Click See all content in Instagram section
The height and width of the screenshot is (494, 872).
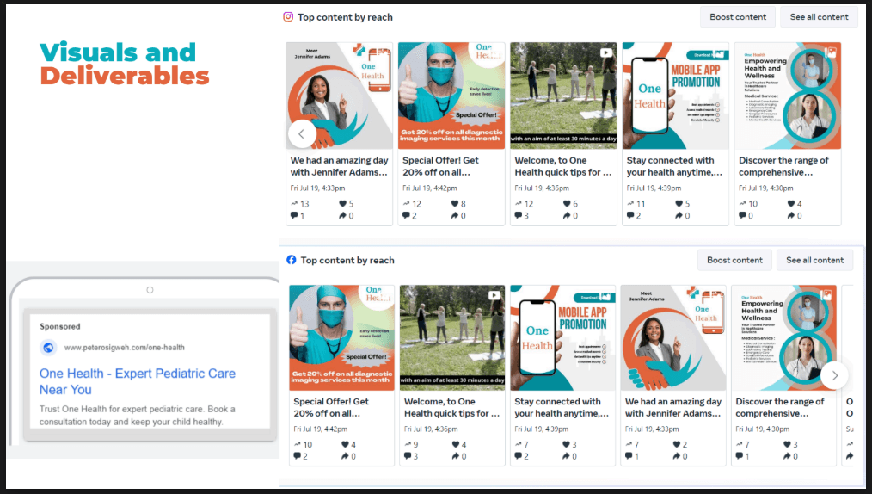[819, 17]
